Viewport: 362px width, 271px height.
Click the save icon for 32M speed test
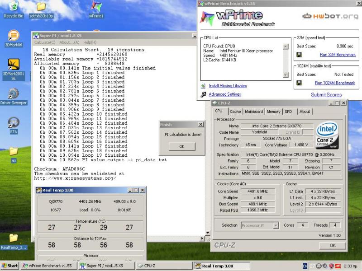point(299,55)
